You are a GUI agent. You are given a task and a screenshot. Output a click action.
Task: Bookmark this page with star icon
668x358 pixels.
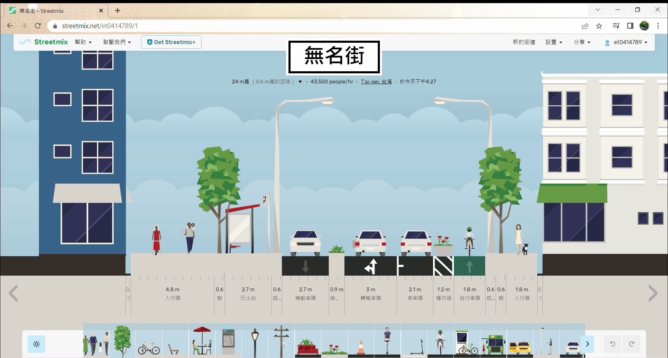[x=599, y=26]
